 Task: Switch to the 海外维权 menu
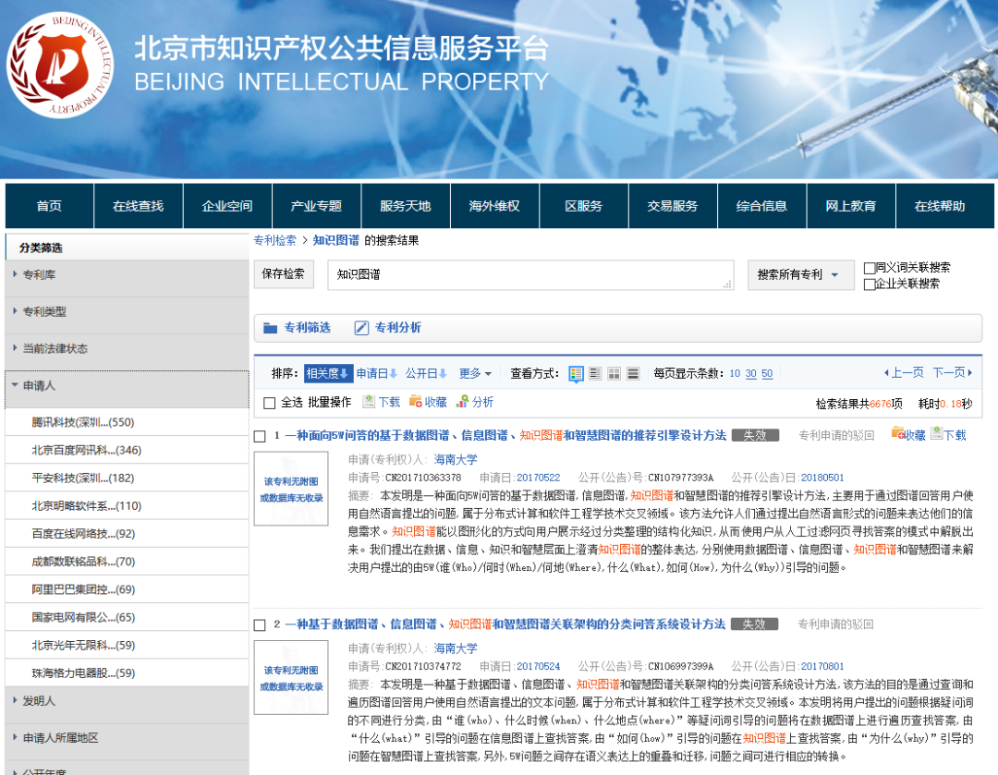495,205
